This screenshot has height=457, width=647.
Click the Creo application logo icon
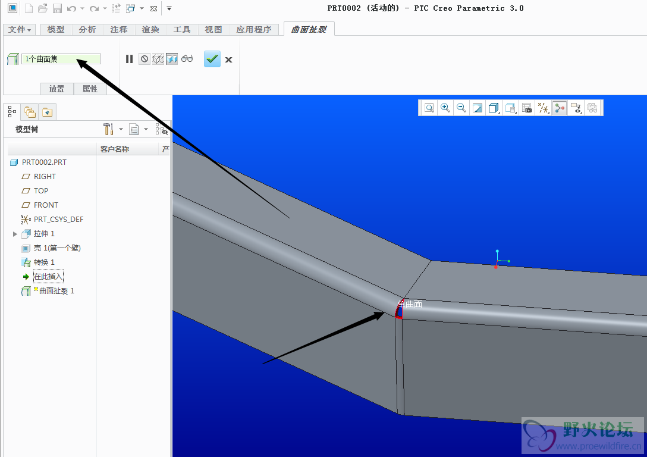(x=12, y=8)
